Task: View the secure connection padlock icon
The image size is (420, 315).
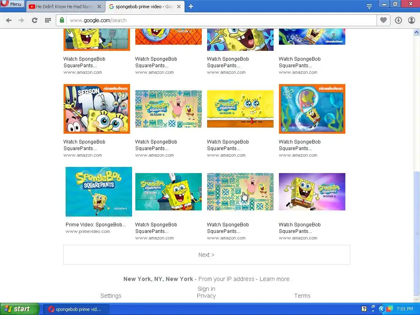Action: pos(62,20)
